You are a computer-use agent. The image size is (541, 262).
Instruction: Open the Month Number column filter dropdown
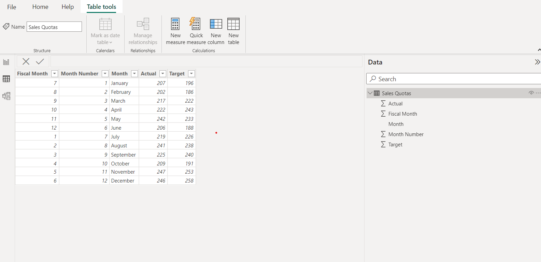105,74
